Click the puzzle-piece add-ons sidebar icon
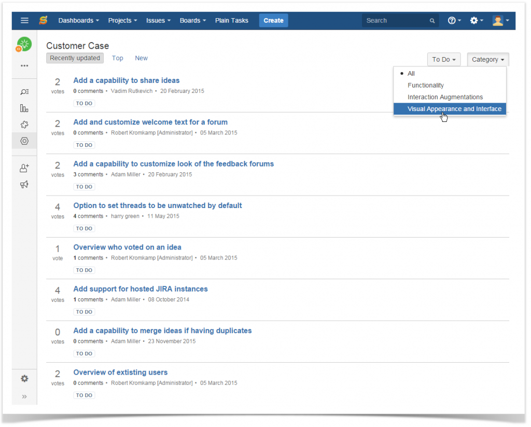The width and height of the screenshot is (531, 427). (x=24, y=125)
